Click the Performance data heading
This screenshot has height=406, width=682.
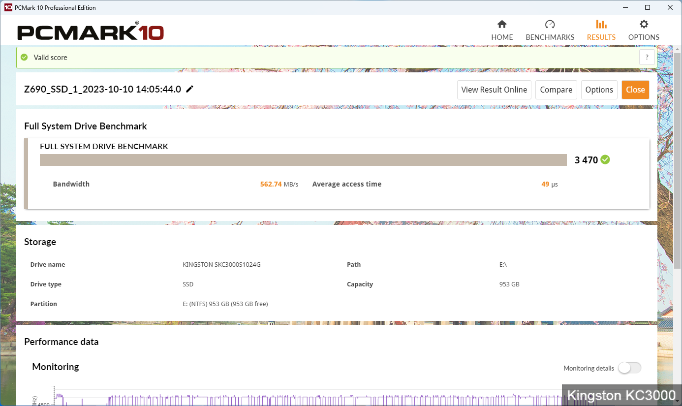pyautogui.click(x=61, y=342)
